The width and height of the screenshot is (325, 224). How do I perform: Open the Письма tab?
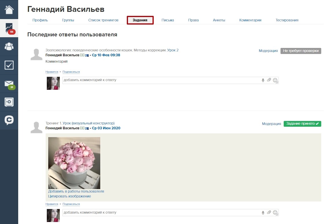click(x=168, y=20)
